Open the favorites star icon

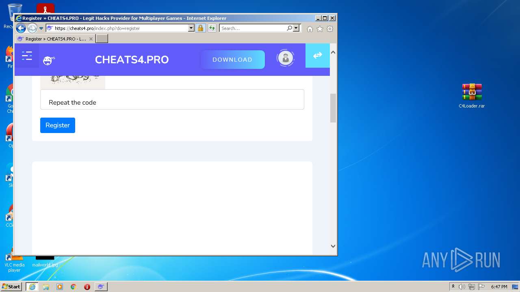[x=320, y=29]
